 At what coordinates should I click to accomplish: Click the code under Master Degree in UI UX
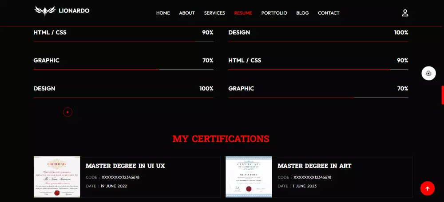[120, 178]
